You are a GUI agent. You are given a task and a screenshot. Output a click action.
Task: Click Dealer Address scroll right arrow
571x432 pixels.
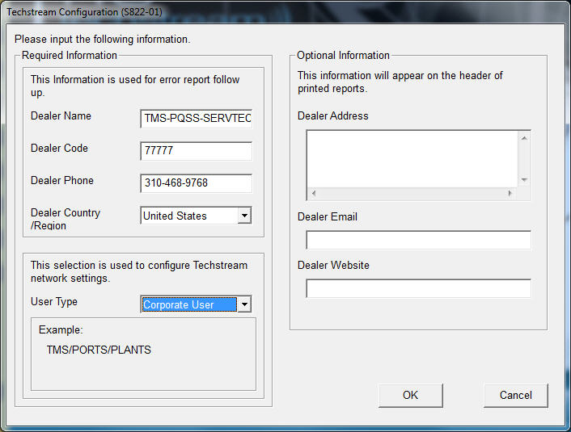[510, 194]
